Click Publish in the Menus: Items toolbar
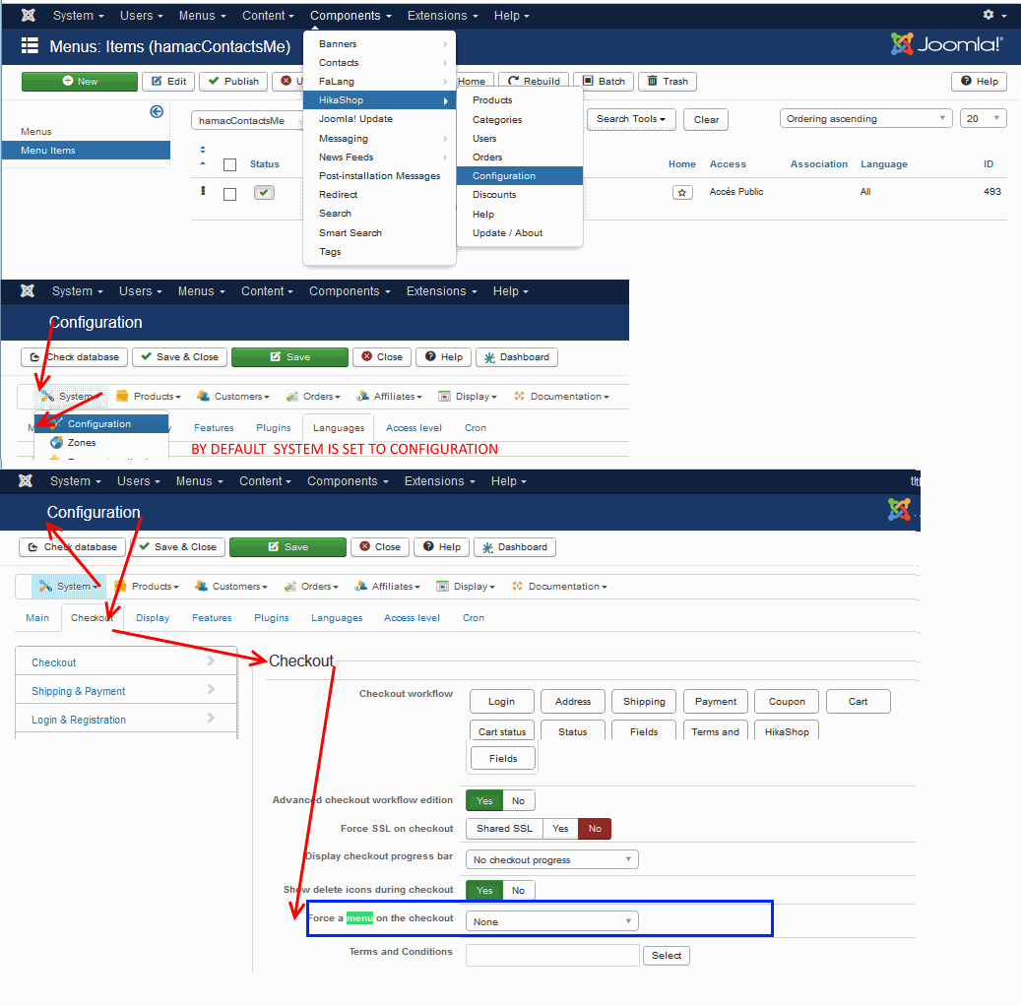1021x1006 pixels. click(x=233, y=82)
